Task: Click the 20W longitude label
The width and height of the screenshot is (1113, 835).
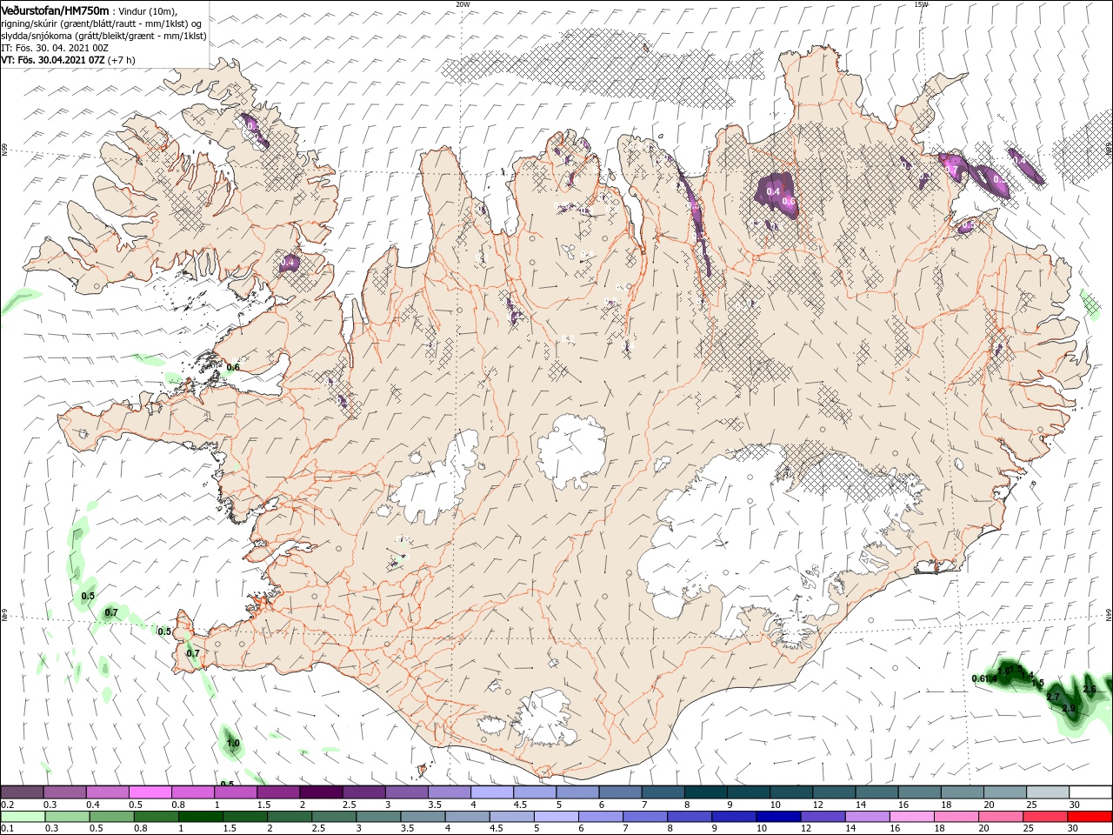Action: click(x=463, y=3)
